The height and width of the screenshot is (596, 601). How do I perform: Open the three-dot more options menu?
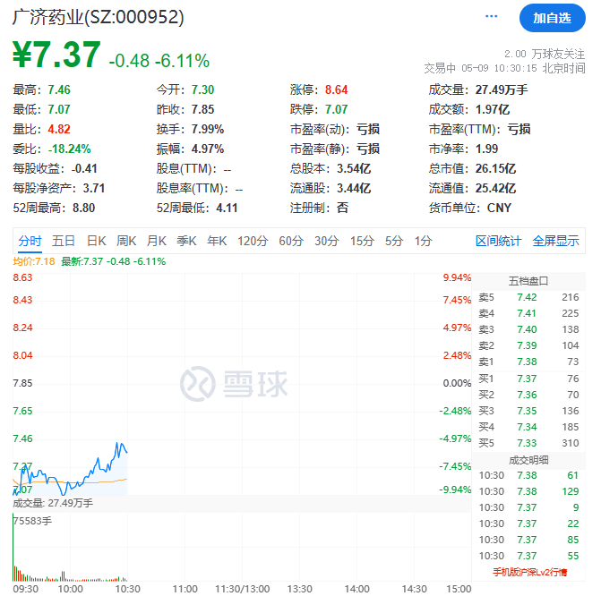coord(491,16)
